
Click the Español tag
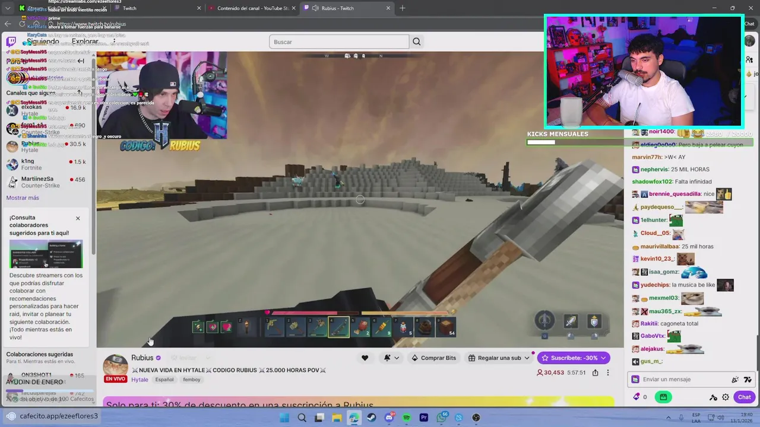click(164, 380)
